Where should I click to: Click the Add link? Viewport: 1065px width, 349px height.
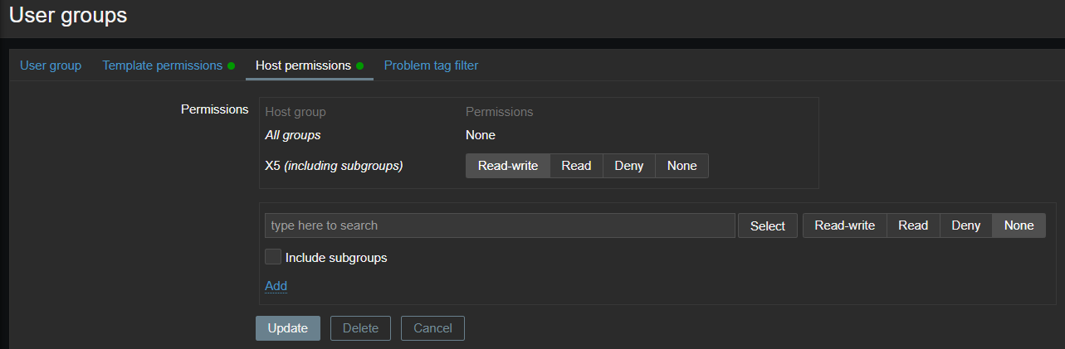tap(276, 286)
